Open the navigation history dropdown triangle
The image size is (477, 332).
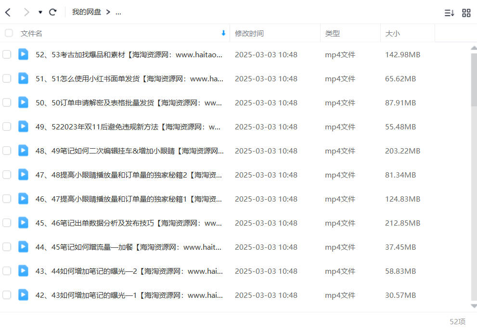coord(40,12)
